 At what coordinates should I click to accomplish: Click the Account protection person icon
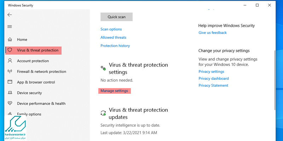[x=10, y=61]
